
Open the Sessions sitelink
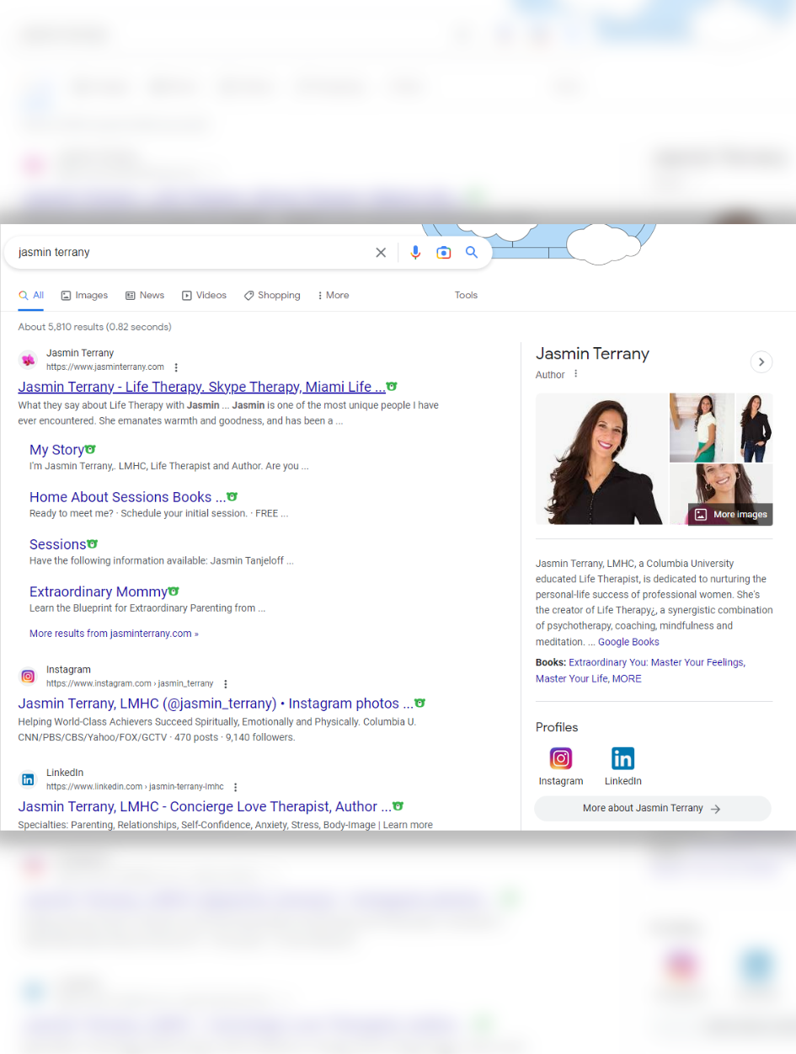click(x=57, y=544)
